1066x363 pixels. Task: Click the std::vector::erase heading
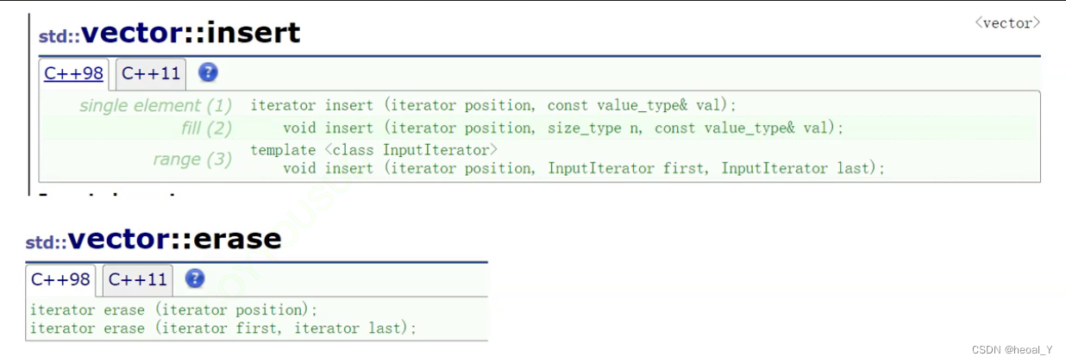coord(154,238)
